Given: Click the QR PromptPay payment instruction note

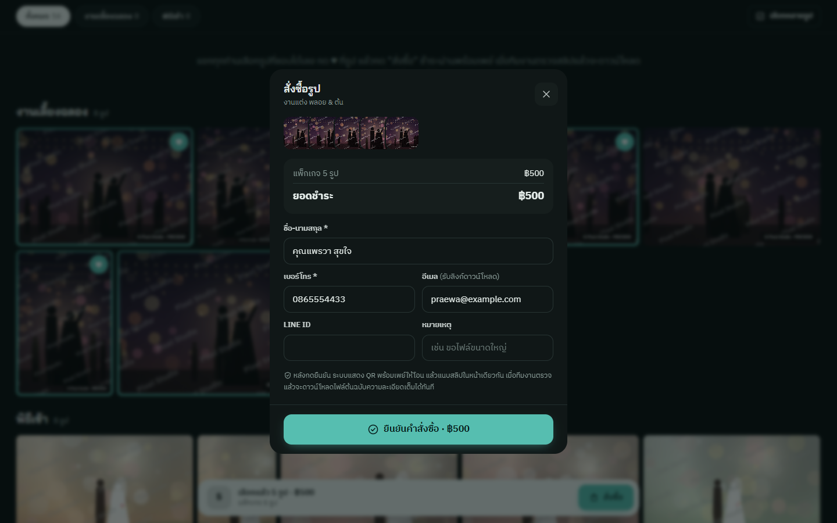Looking at the screenshot, I should 418,381.
